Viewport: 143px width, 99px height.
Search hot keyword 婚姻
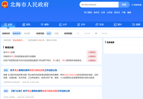(129, 12)
